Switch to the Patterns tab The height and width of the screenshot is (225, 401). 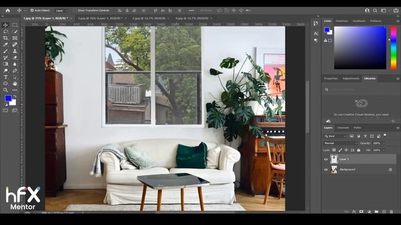tap(376, 21)
